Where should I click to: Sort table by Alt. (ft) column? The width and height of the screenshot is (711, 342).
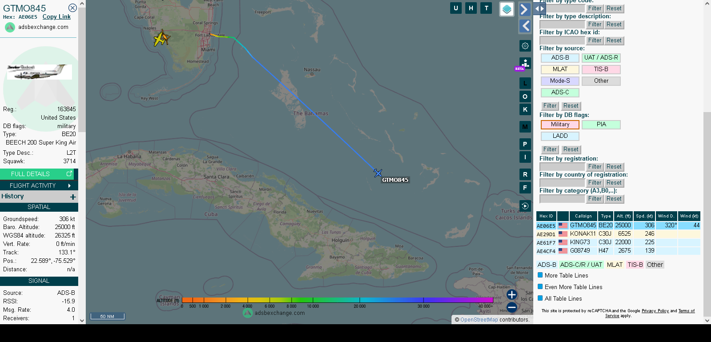[x=623, y=216]
